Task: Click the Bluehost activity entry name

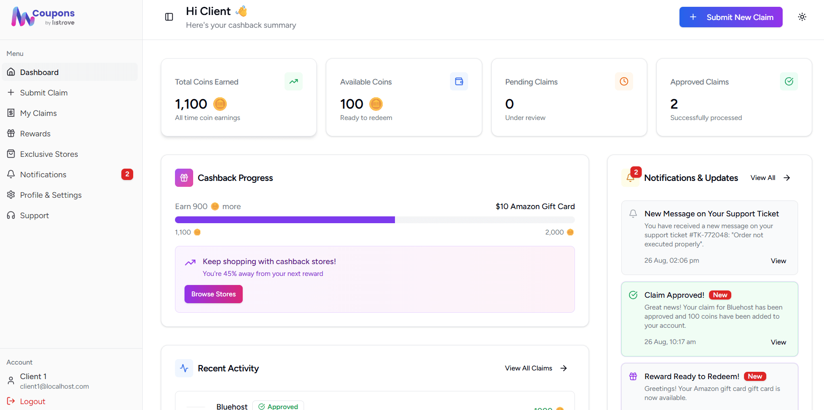Action: [232, 406]
